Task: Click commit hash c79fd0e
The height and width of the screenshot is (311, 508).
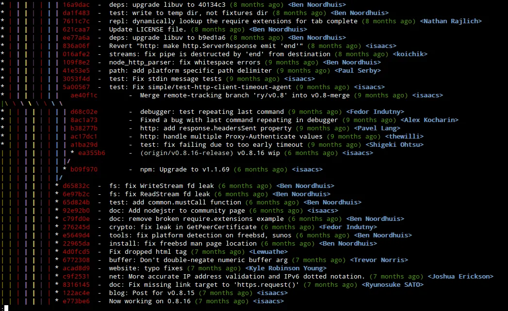Action: [x=76, y=219]
